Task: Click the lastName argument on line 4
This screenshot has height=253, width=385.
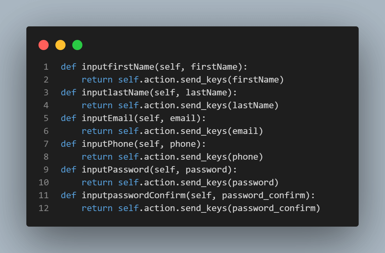Action: click(x=253, y=106)
